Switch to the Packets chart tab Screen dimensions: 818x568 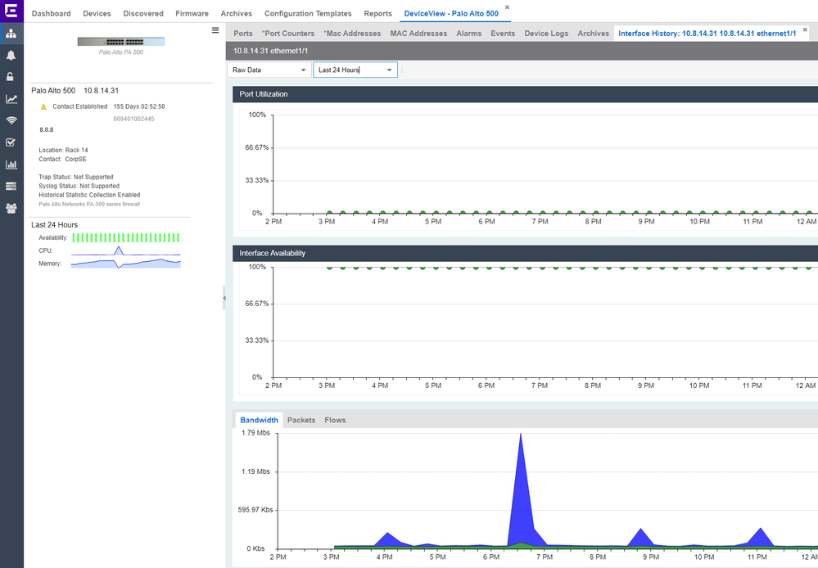coord(301,420)
